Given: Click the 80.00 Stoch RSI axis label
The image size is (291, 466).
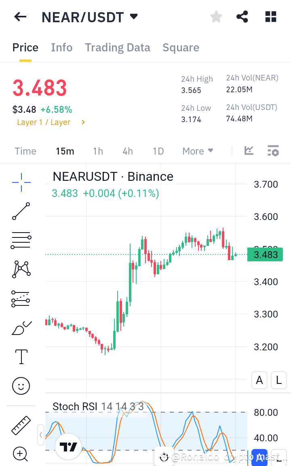Looking at the screenshot, I should point(266,413).
